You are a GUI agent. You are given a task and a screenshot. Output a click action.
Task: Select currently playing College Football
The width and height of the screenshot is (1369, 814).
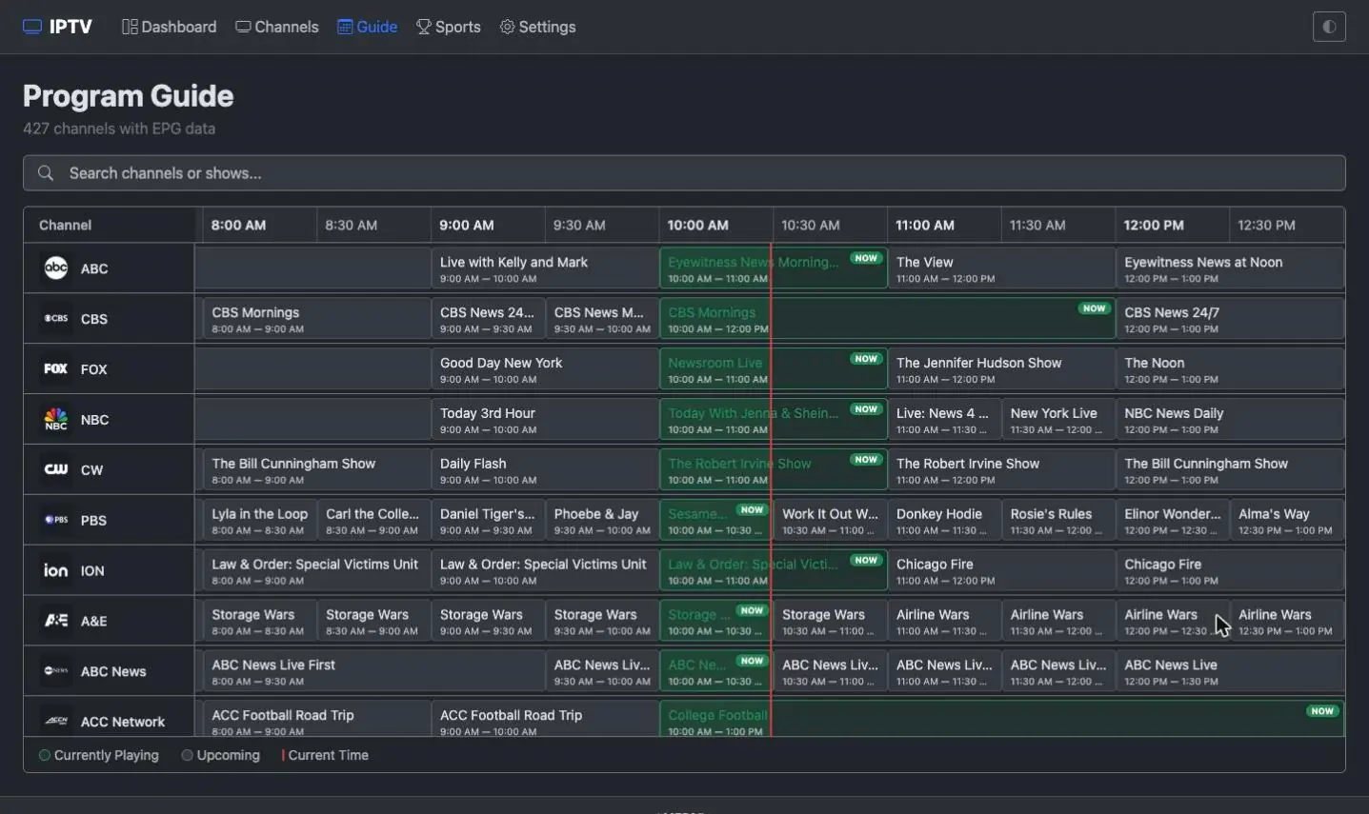tap(1001, 721)
